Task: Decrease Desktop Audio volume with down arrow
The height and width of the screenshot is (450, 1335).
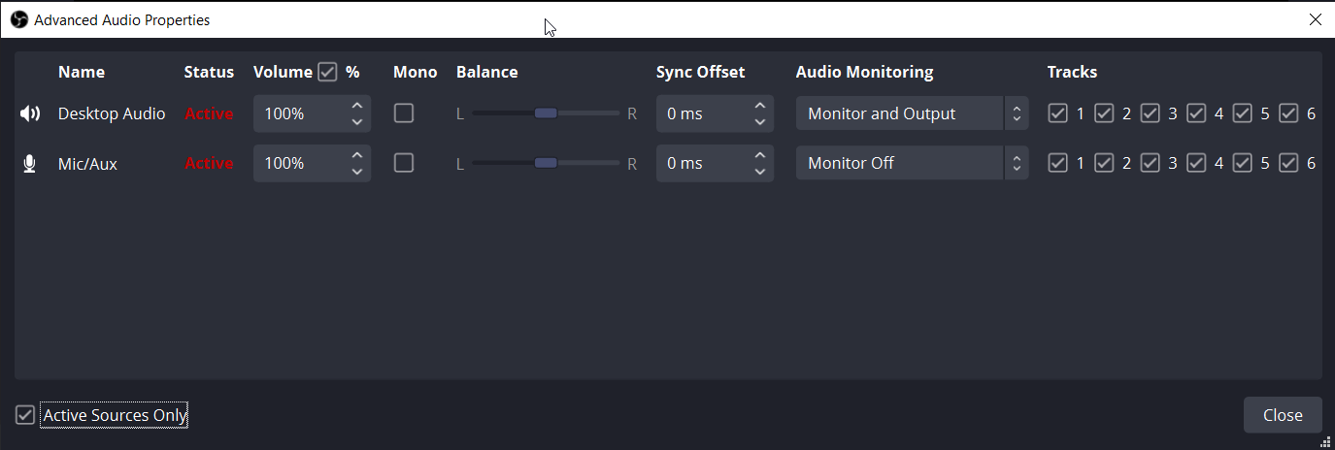Action: pos(357,122)
